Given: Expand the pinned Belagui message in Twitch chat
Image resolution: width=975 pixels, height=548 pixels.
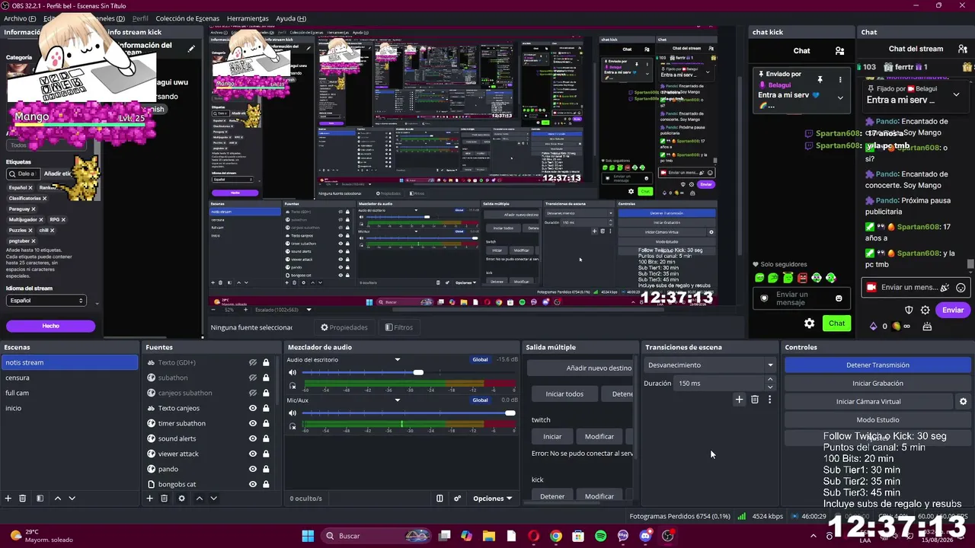Looking at the screenshot, I should point(956,94).
